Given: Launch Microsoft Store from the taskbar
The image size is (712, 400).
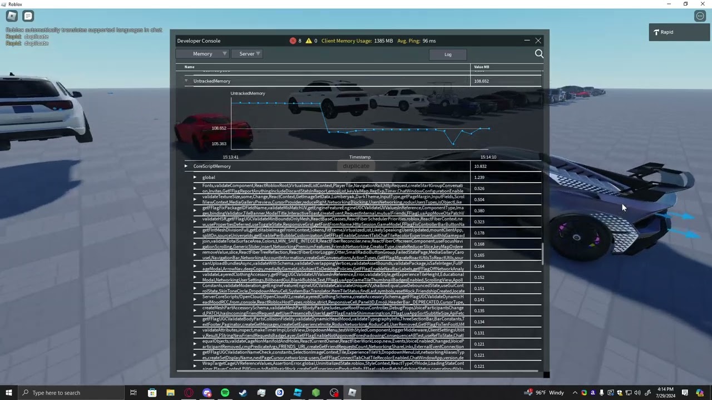Looking at the screenshot, I should pyautogui.click(x=152, y=393).
